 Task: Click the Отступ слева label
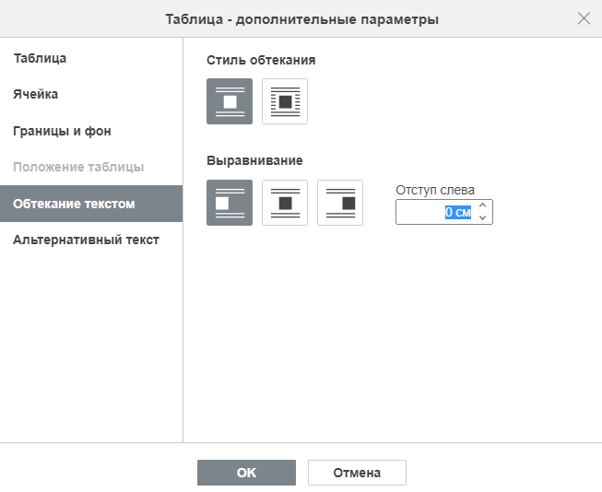[435, 190]
